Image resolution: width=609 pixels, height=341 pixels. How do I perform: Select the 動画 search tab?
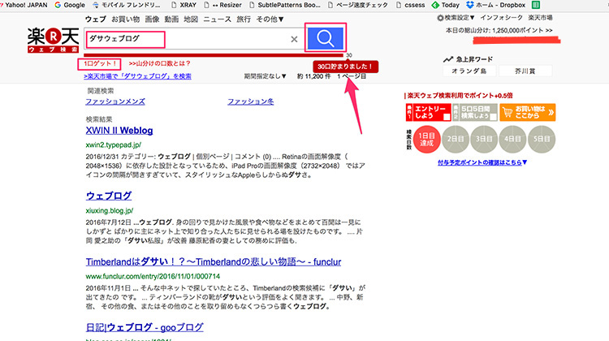pyautogui.click(x=171, y=19)
